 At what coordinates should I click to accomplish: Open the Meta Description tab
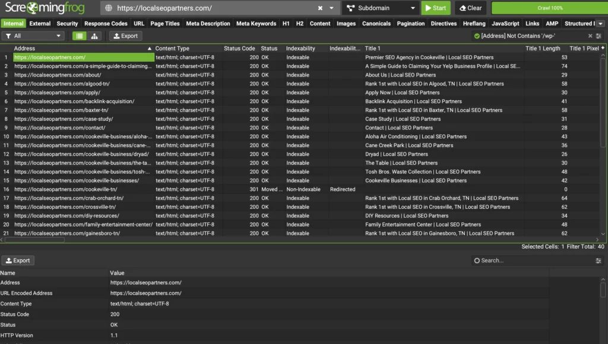click(208, 23)
